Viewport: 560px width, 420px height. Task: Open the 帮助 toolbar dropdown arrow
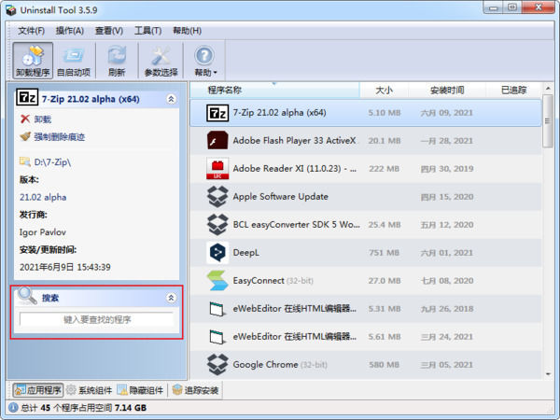coord(216,73)
